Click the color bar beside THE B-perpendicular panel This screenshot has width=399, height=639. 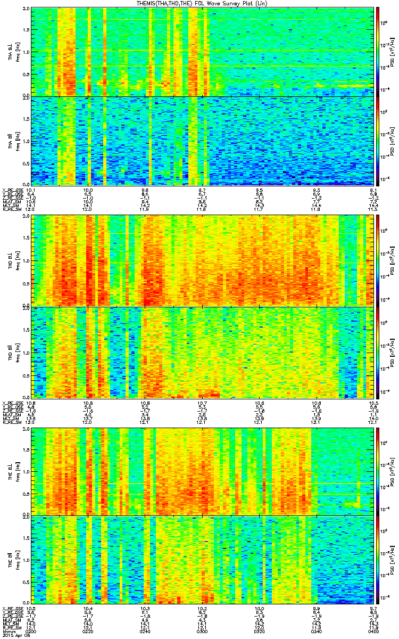tap(378, 471)
